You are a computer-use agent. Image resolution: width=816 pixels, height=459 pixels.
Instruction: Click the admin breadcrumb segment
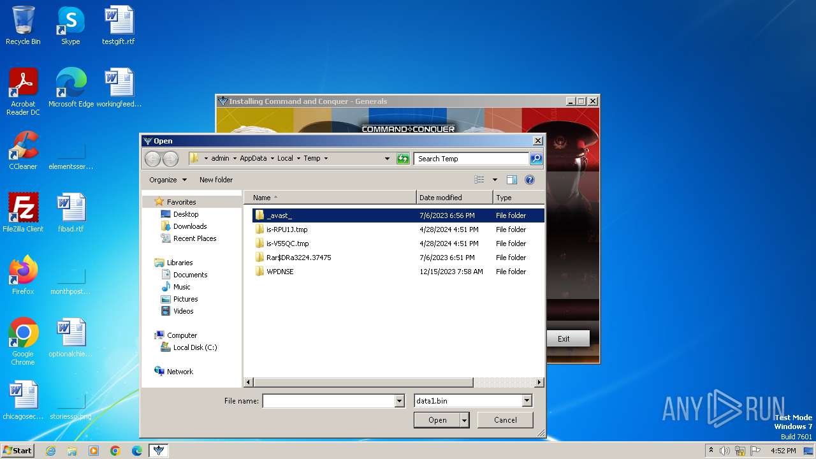pos(220,159)
